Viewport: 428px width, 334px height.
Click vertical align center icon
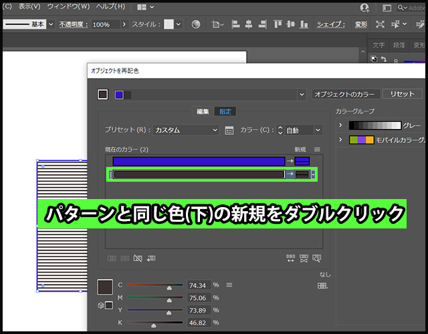point(291,25)
